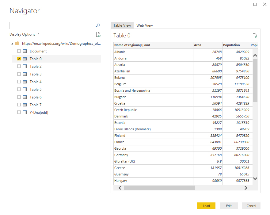Click the table icon next to Document

[25, 51]
